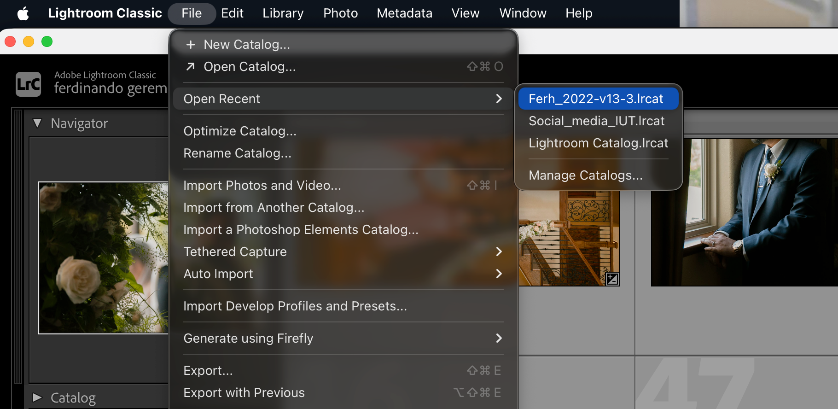Close the File menu in menu bar
Image resolution: width=838 pixels, height=409 pixels.
(192, 13)
